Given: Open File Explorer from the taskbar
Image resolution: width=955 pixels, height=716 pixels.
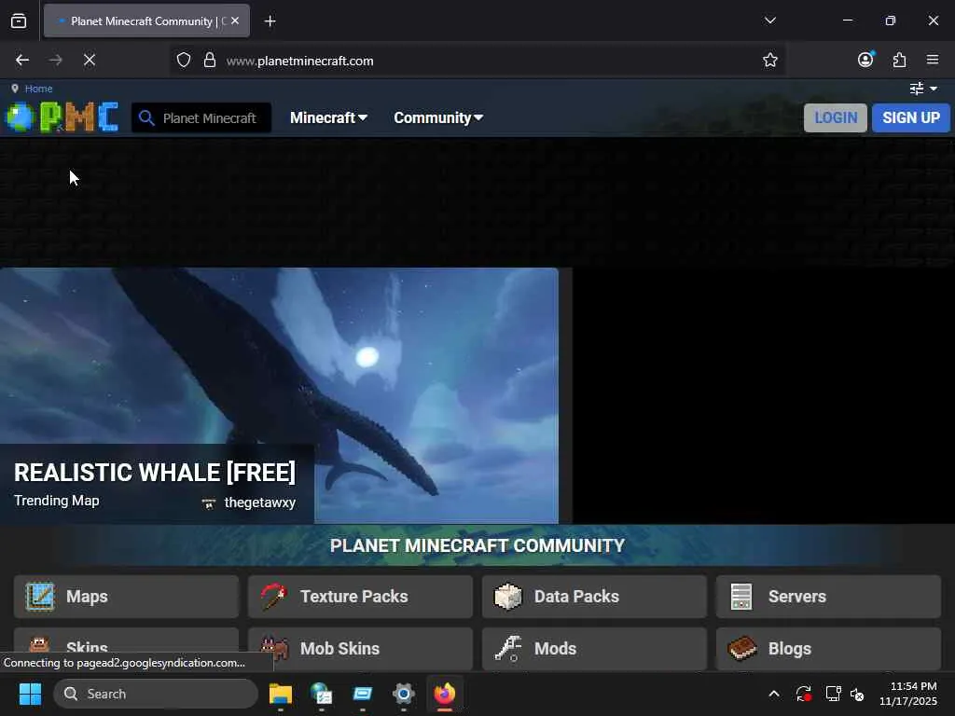Looking at the screenshot, I should click(x=281, y=694).
